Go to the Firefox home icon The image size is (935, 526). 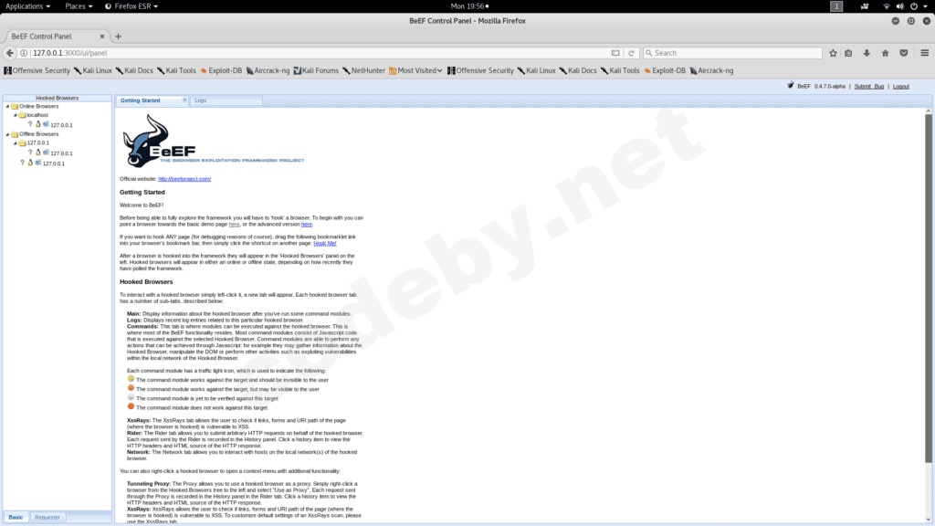click(x=886, y=53)
